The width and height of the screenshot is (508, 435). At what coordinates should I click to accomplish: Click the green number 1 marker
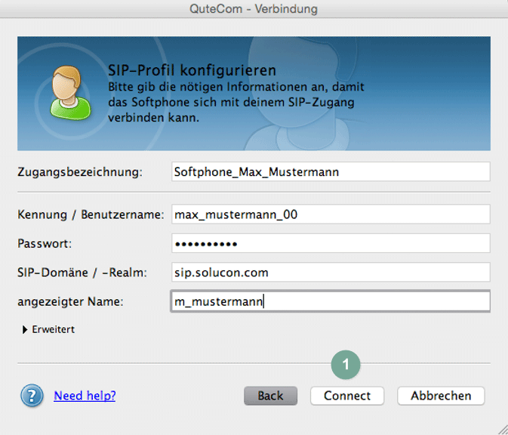(x=346, y=364)
